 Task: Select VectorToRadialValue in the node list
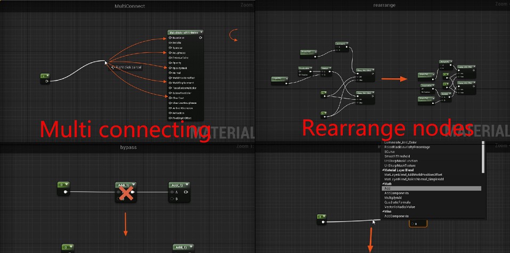pos(400,207)
